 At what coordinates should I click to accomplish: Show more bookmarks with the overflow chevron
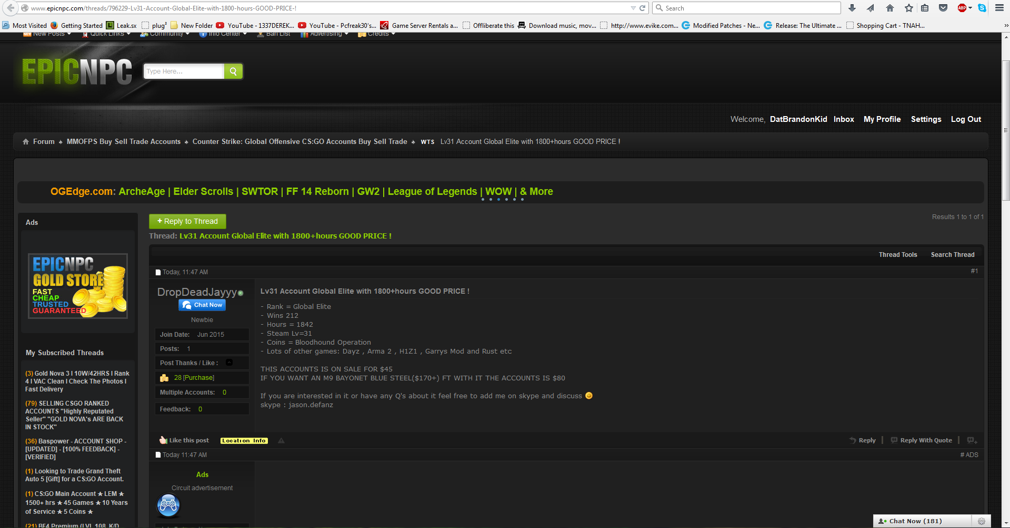(x=1006, y=25)
